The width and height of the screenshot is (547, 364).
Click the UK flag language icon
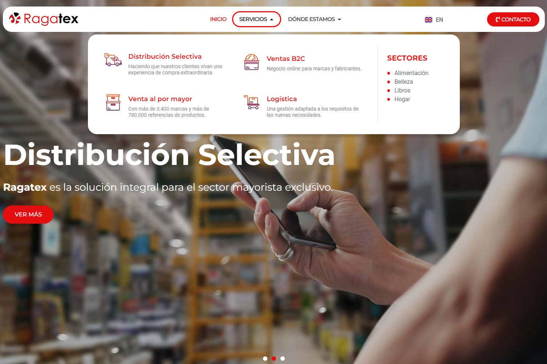click(429, 20)
